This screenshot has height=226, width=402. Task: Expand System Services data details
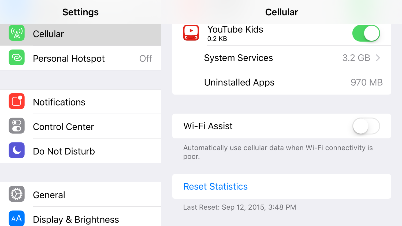(281, 58)
